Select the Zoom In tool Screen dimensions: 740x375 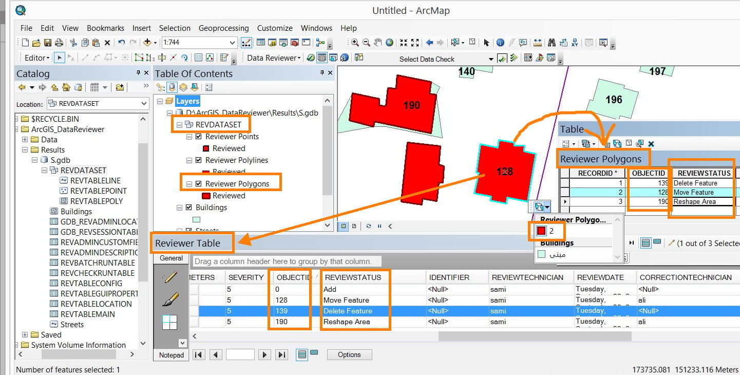[355, 43]
